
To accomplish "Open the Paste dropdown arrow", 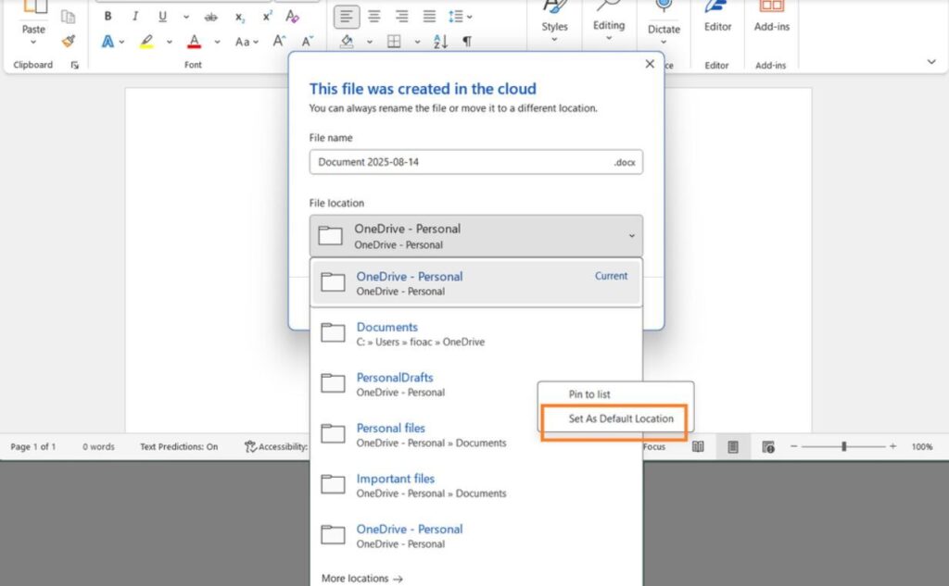I will (x=33, y=42).
